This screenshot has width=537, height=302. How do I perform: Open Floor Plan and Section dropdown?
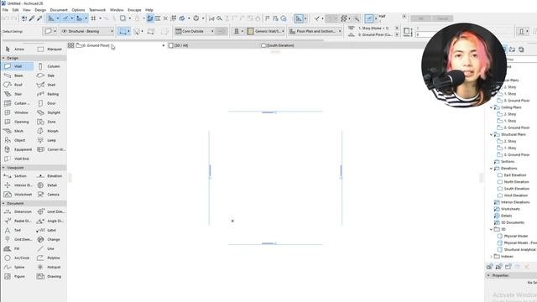[315, 31]
